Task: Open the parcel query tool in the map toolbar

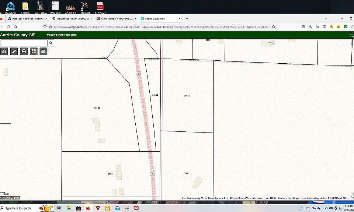Action: (x=4, y=52)
